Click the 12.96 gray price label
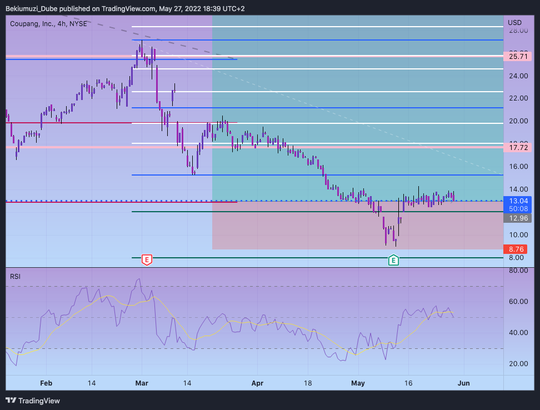The width and height of the screenshot is (540, 410). [x=518, y=218]
